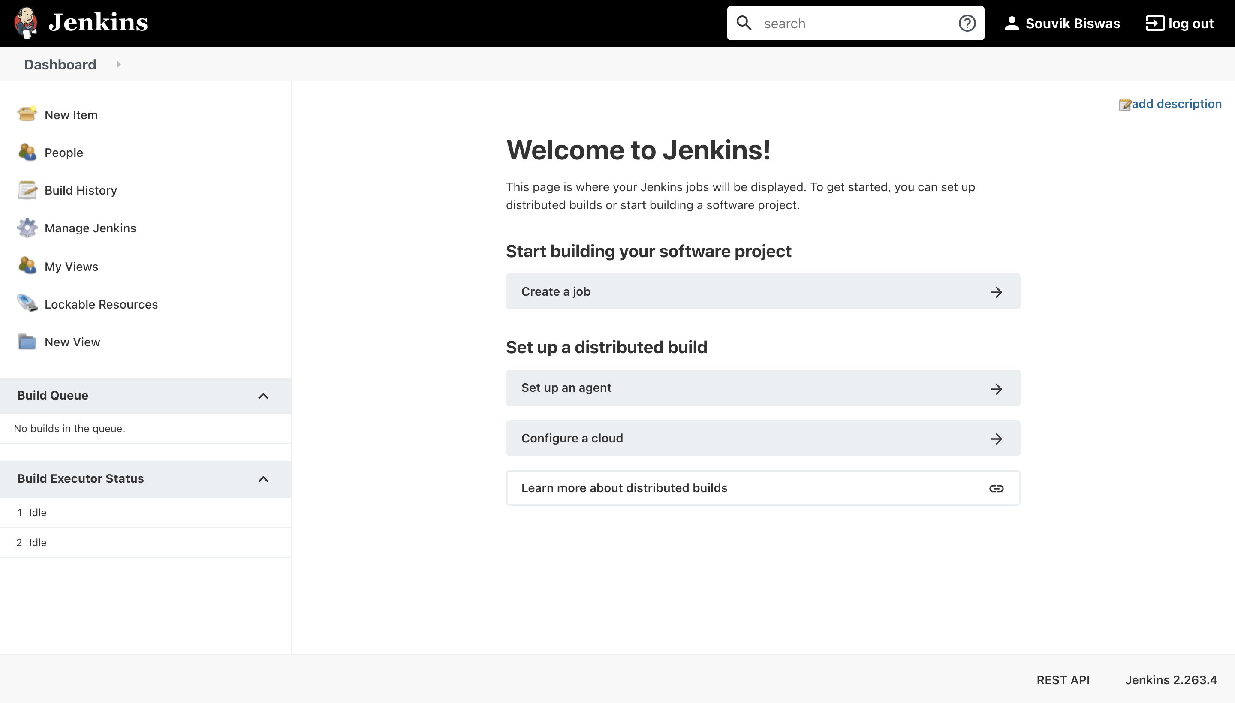Click the My Views icon
The height and width of the screenshot is (703, 1235).
[x=27, y=266]
